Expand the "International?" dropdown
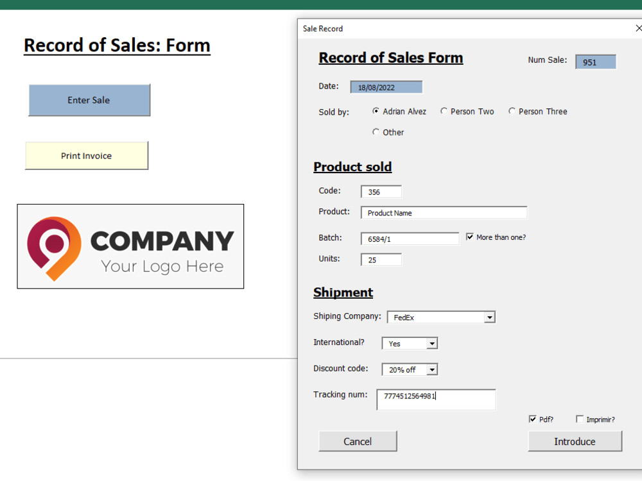The height and width of the screenshot is (481, 642). 432,343
